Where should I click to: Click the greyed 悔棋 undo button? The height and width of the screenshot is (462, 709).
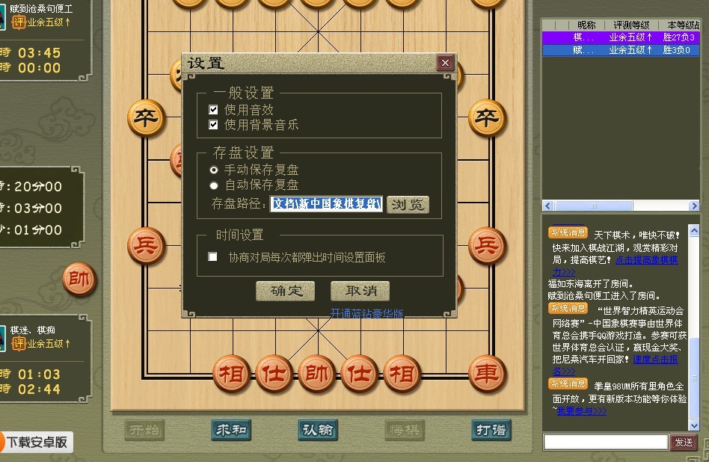coord(405,430)
